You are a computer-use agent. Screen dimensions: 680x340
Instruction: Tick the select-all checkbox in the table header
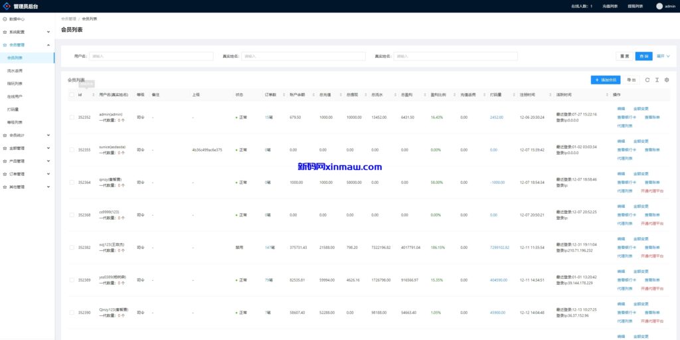pos(72,95)
